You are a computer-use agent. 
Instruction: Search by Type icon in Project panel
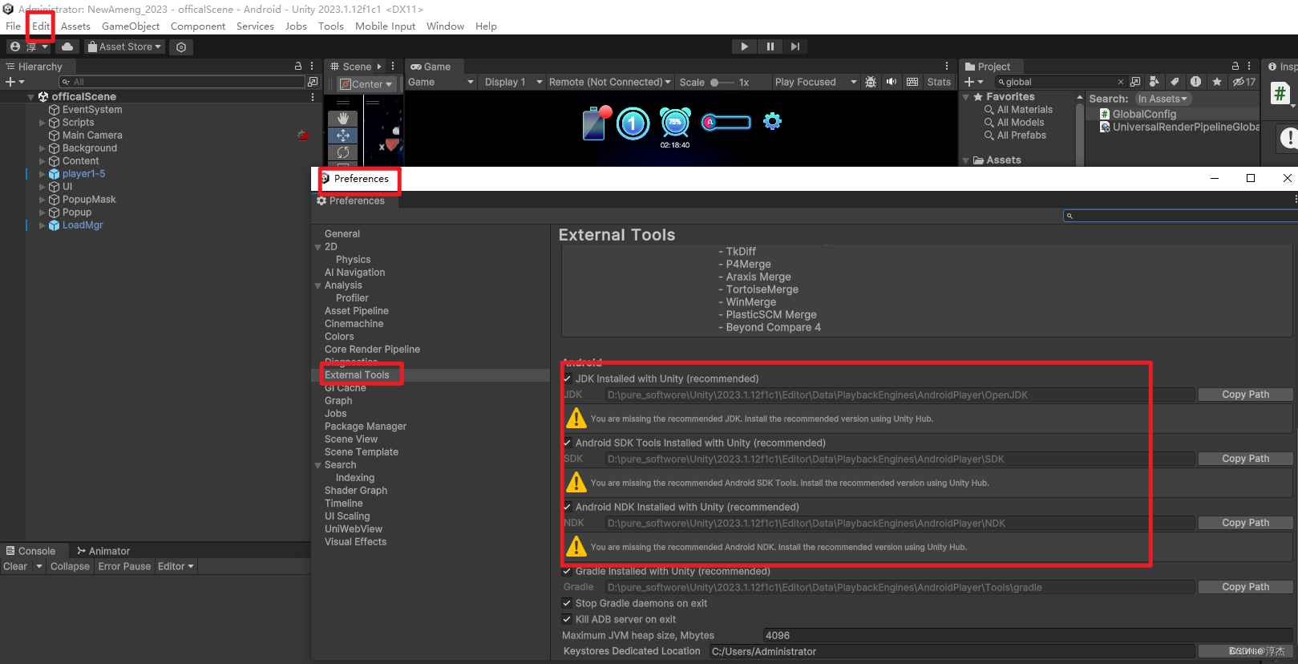[x=1154, y=82]
